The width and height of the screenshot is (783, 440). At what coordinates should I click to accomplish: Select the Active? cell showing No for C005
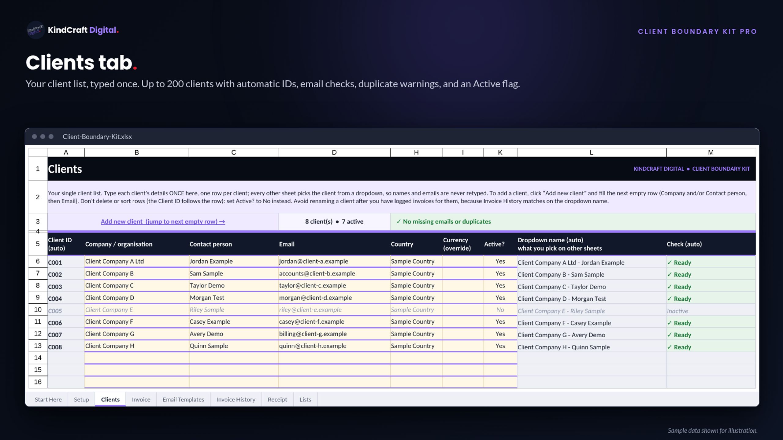[500, 310]
